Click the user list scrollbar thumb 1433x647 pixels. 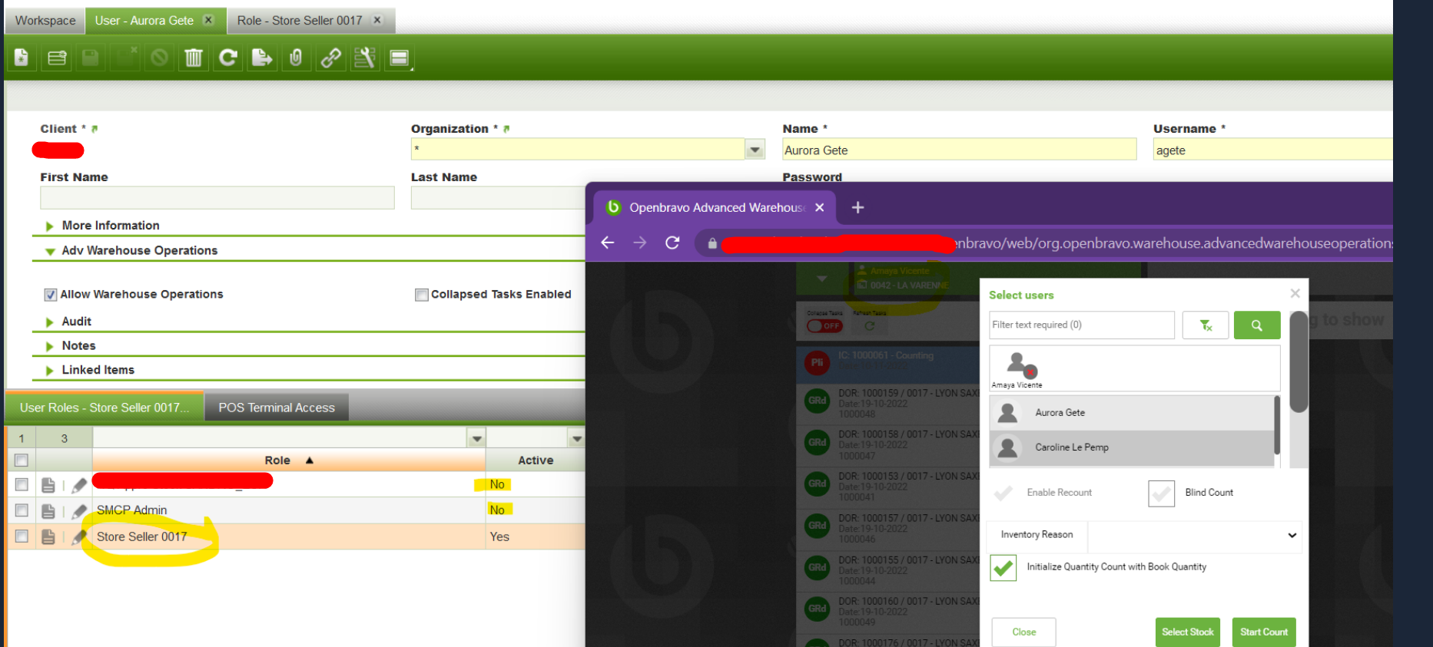tap(1277, 424)
